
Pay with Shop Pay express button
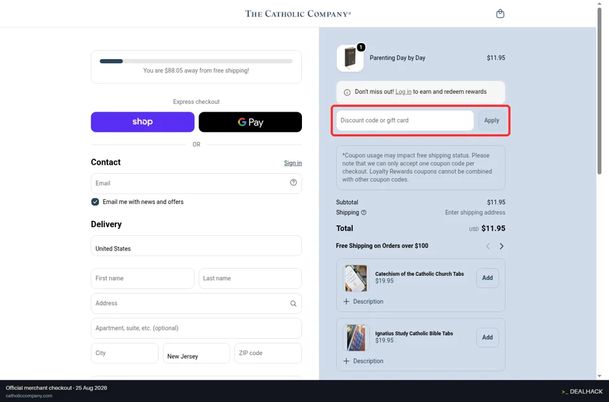point(143,122)
